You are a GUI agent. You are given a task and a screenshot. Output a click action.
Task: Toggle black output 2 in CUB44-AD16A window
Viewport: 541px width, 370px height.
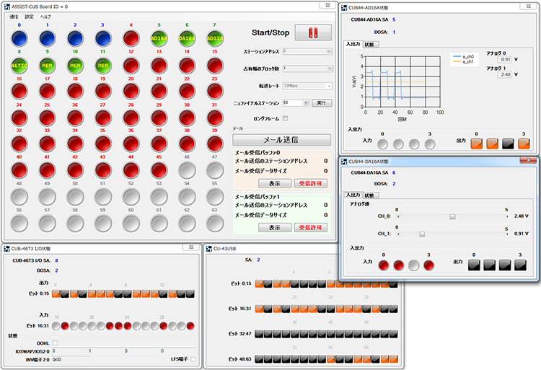click(508, 144)
